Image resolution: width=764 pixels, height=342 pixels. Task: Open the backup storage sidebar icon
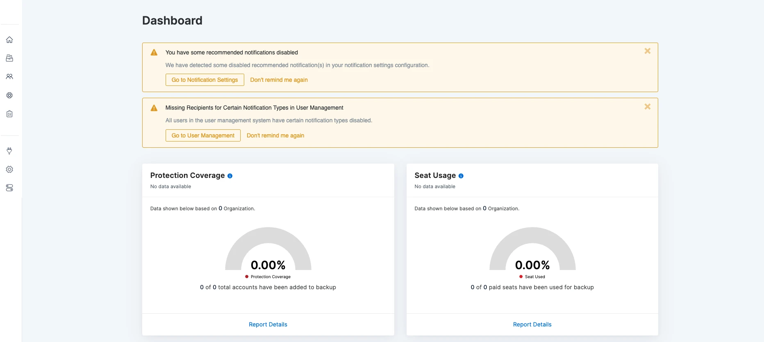[9, 58]
